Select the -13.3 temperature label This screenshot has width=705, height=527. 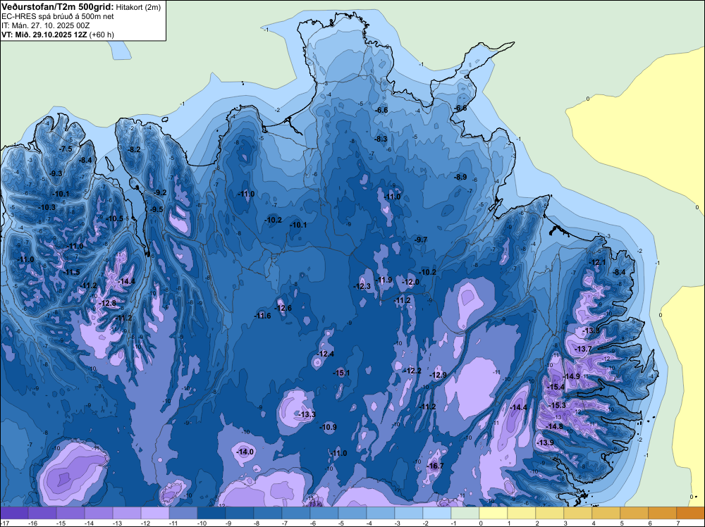(x=307, y=414)
